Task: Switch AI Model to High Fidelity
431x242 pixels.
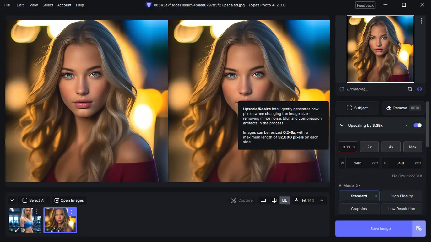Action: 402,196
